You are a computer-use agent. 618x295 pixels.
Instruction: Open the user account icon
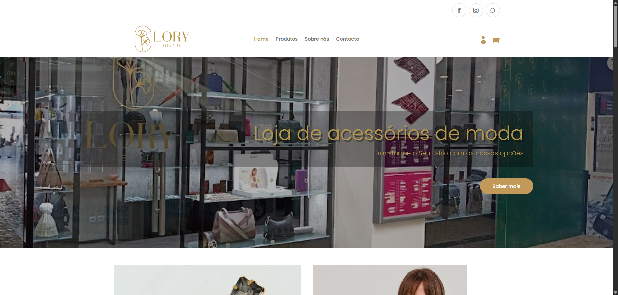(483, 40)
